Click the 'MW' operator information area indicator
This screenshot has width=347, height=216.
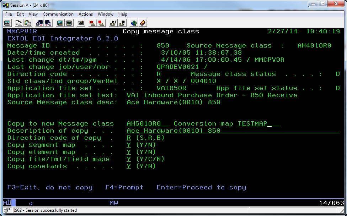(x=114, y=203)
